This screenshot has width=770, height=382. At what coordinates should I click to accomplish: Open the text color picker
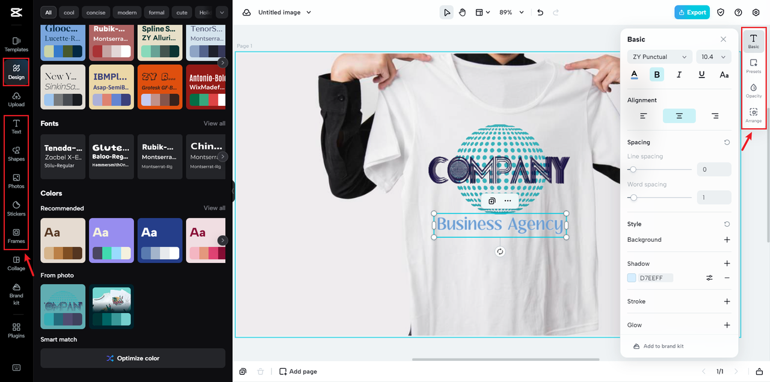[x=634, y=75]
